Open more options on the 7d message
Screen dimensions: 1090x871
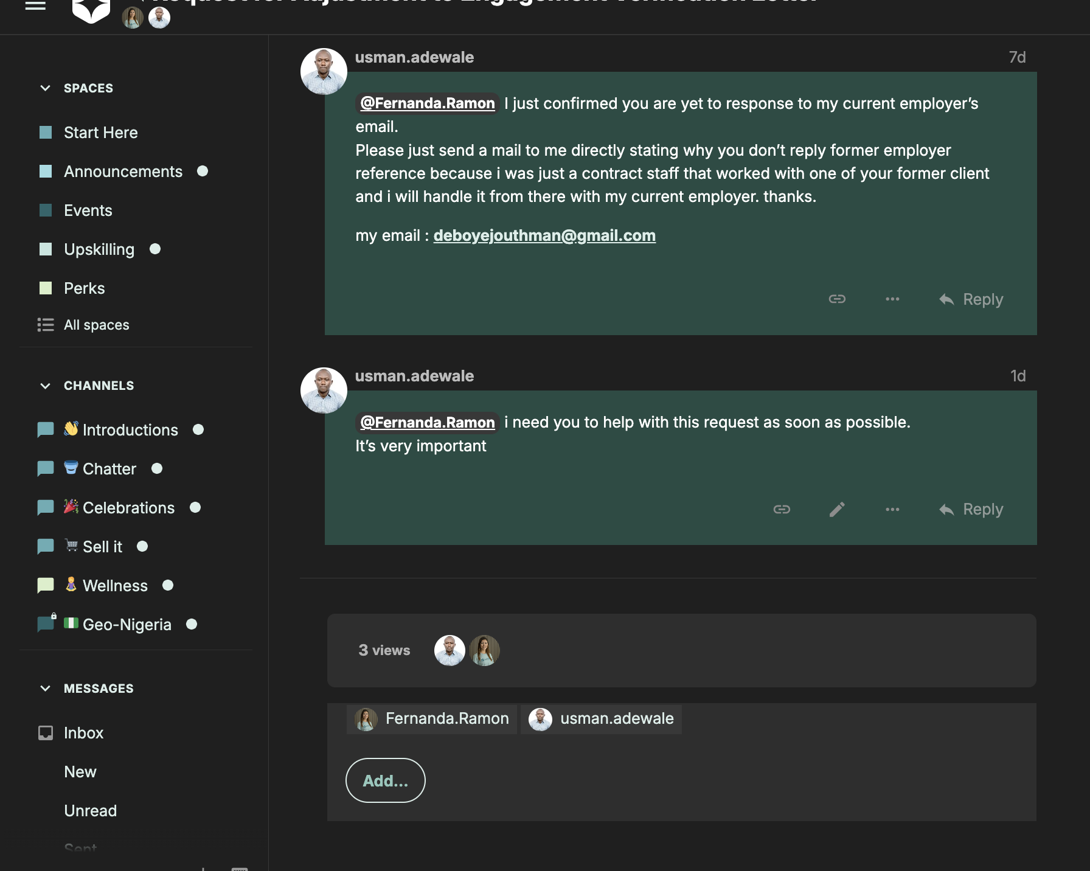pos(892,299)
